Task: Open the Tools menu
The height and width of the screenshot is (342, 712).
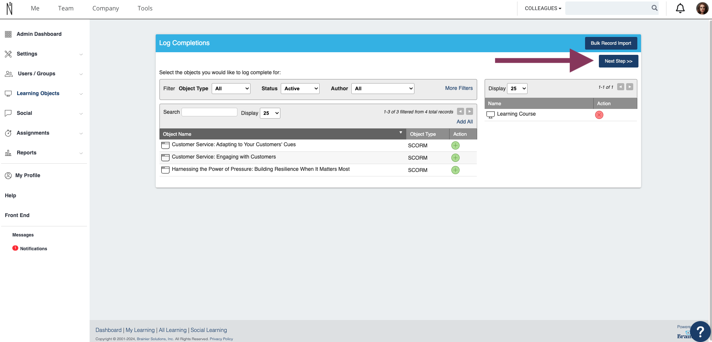Action: tap(145, 8)
